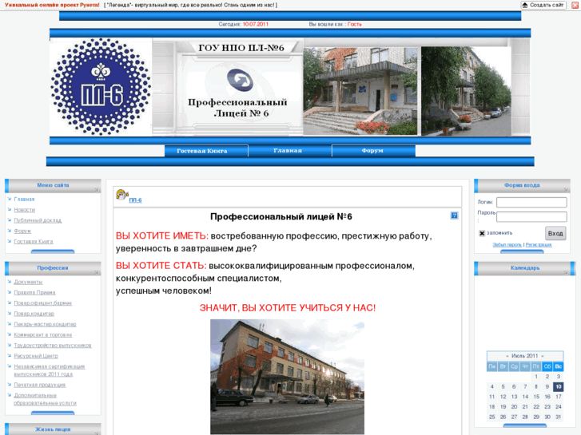
Task: Open Правила Приема link
Action: tap(34, 292)
